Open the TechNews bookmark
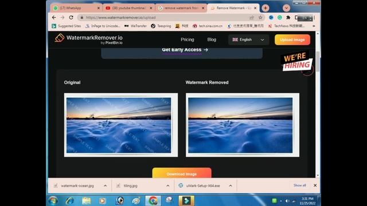Viewport: 367px width, 206px height. [286, 26]
